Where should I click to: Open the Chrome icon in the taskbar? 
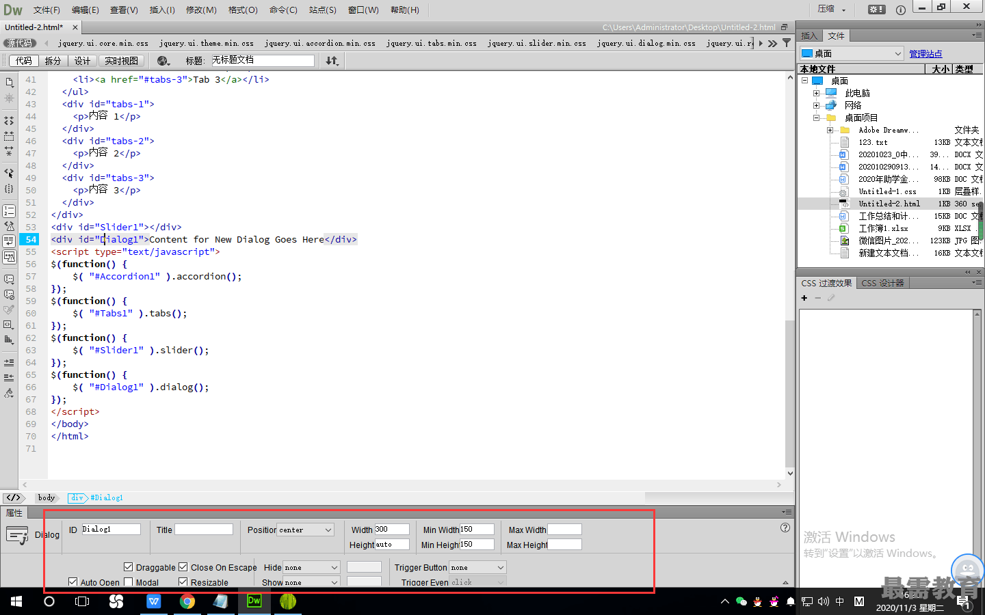(187, 601)
